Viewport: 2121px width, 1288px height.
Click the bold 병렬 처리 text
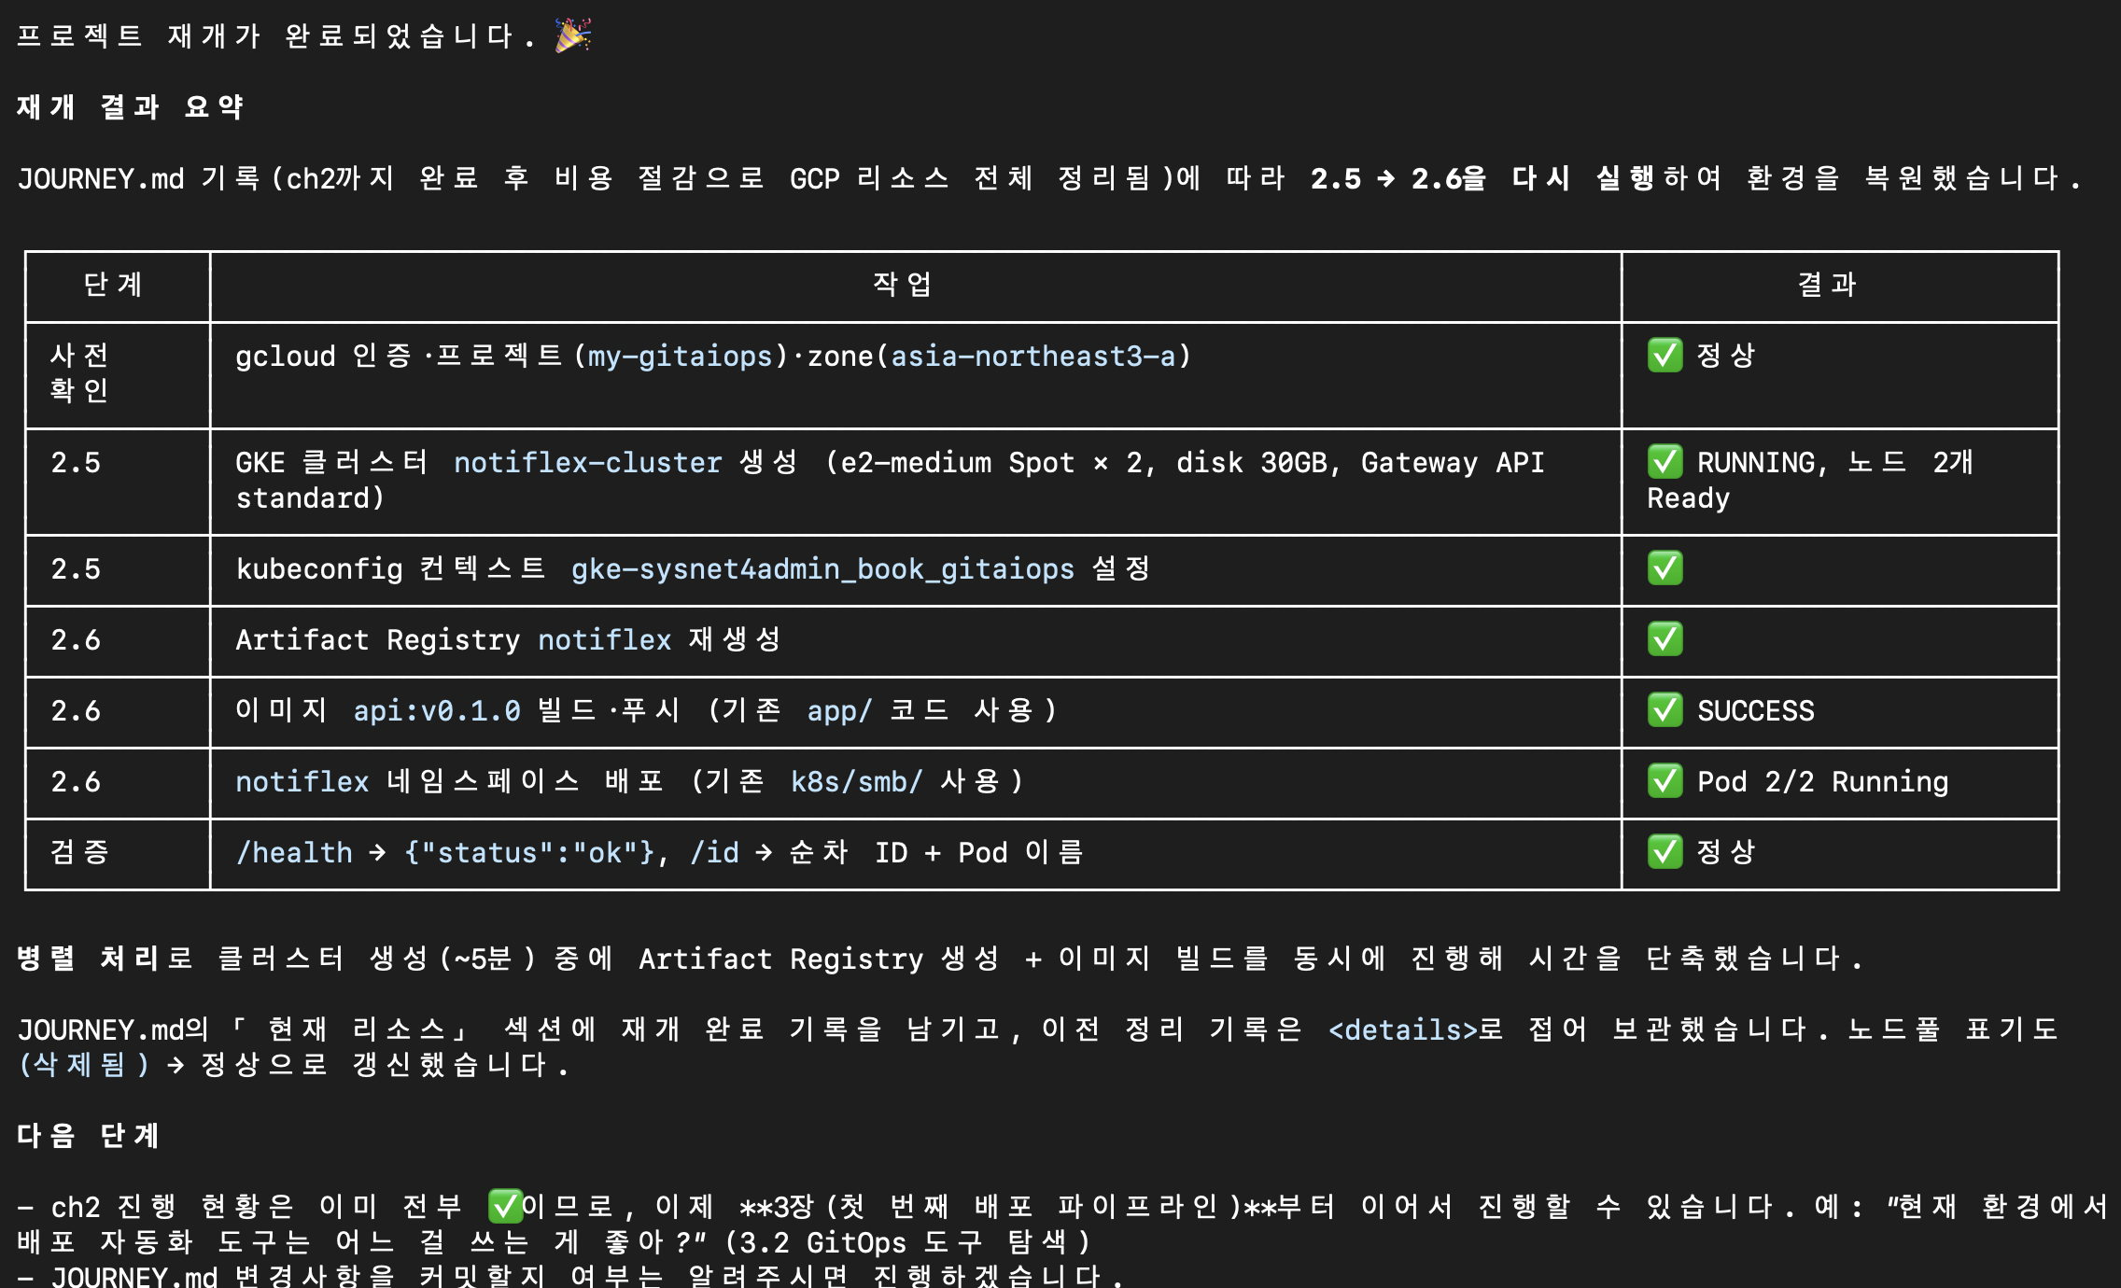(88, 958)
